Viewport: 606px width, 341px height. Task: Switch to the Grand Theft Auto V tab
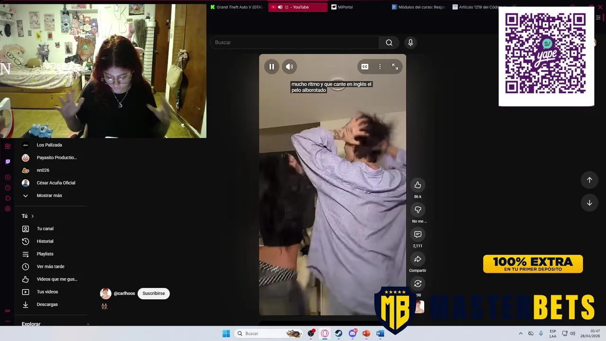tap(237, 7)
